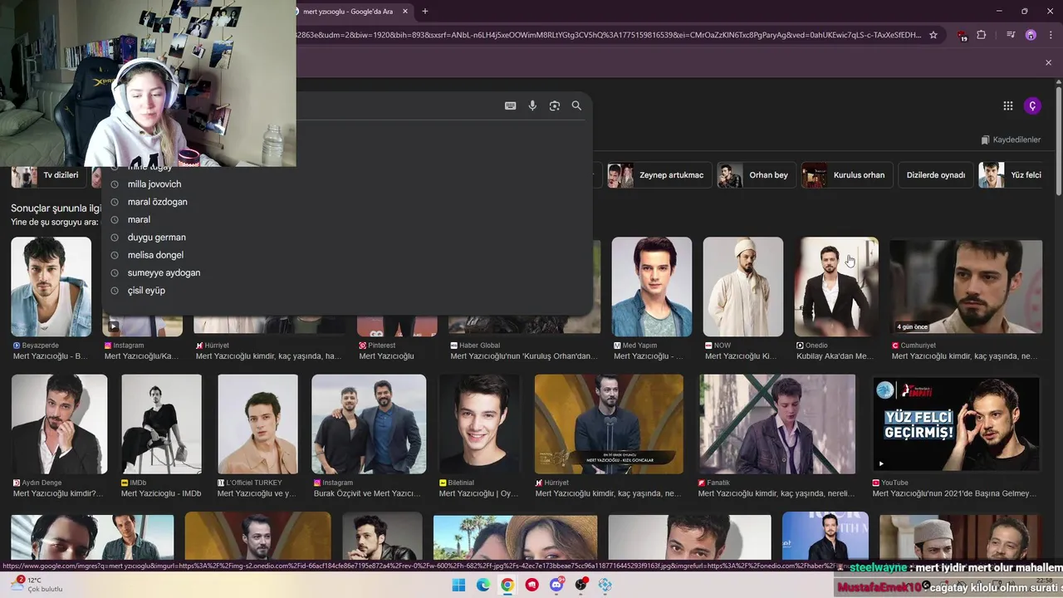
Task: Open Kubilay Aka'dan Me... Onedio link
Action: 835,356
